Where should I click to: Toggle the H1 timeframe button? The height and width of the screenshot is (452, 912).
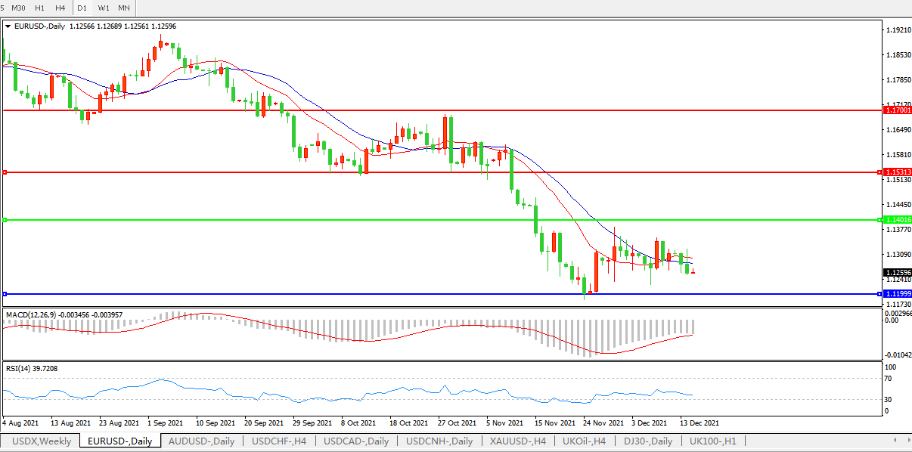[x=39, y=8]
